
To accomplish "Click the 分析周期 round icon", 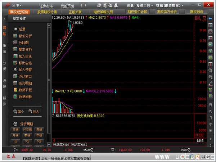I will click(15, 124).
